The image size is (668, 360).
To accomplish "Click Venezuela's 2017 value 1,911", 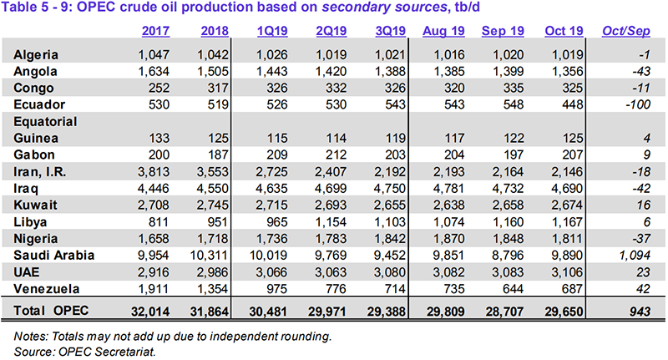I will click(154, 289).
